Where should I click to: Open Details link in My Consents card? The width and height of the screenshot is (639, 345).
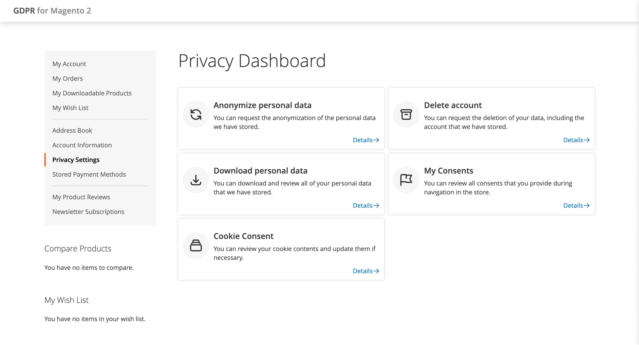tap(576, 205)
